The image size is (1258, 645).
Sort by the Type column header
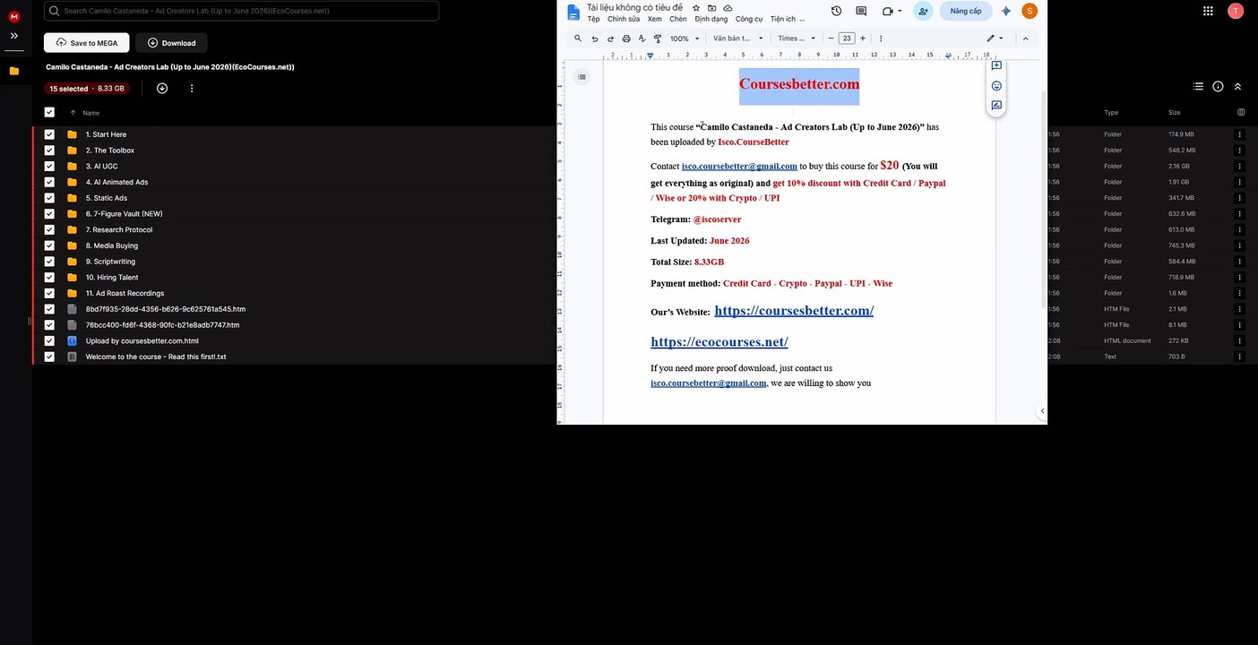coord(1111,113)
